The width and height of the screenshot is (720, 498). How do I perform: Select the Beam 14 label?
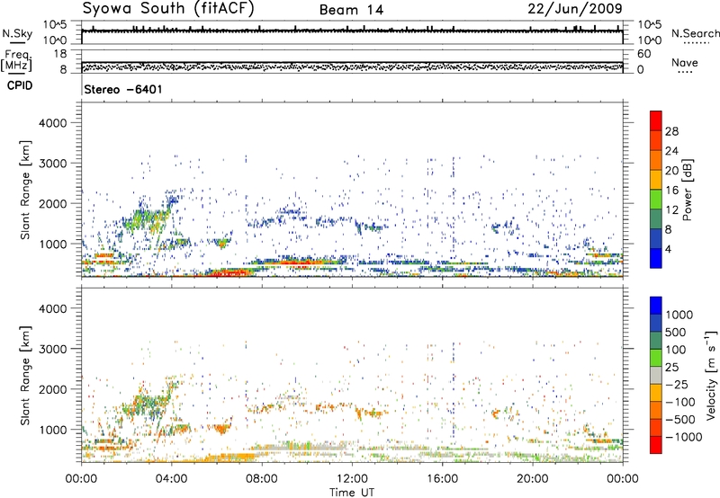pos(351,10)
